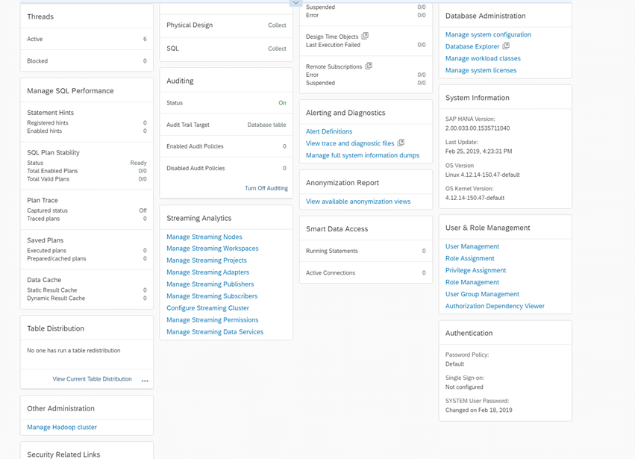Open Manage workload classes
Image resolution: width=635 pixels, height=459 pixels.
(483, 58)
